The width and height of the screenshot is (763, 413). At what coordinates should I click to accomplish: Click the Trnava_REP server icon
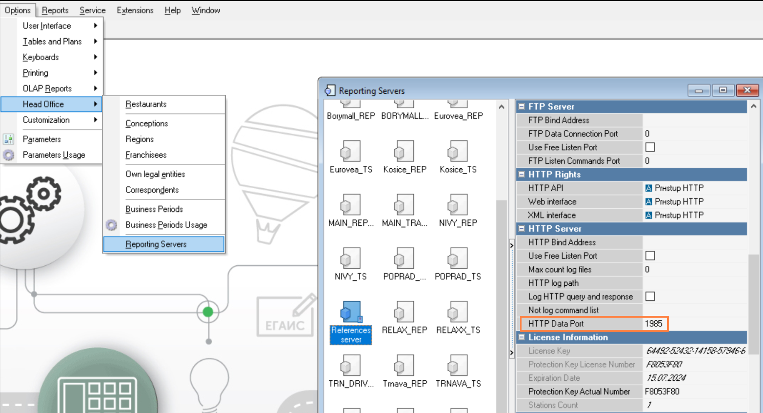click(x=404, y=366)
